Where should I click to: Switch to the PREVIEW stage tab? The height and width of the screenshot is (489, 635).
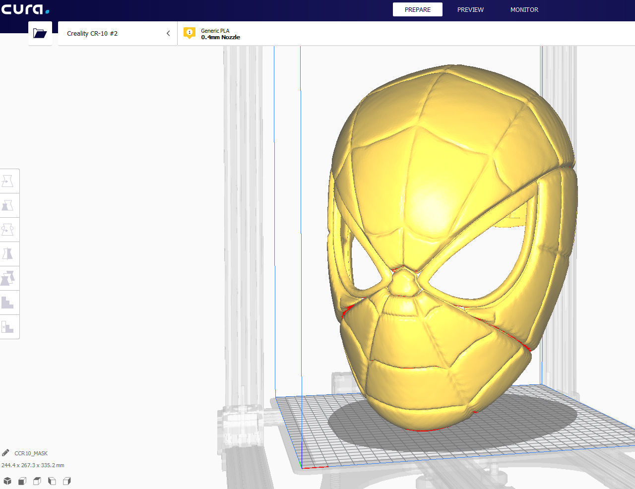pyautogui.click(x=470, y=9)
